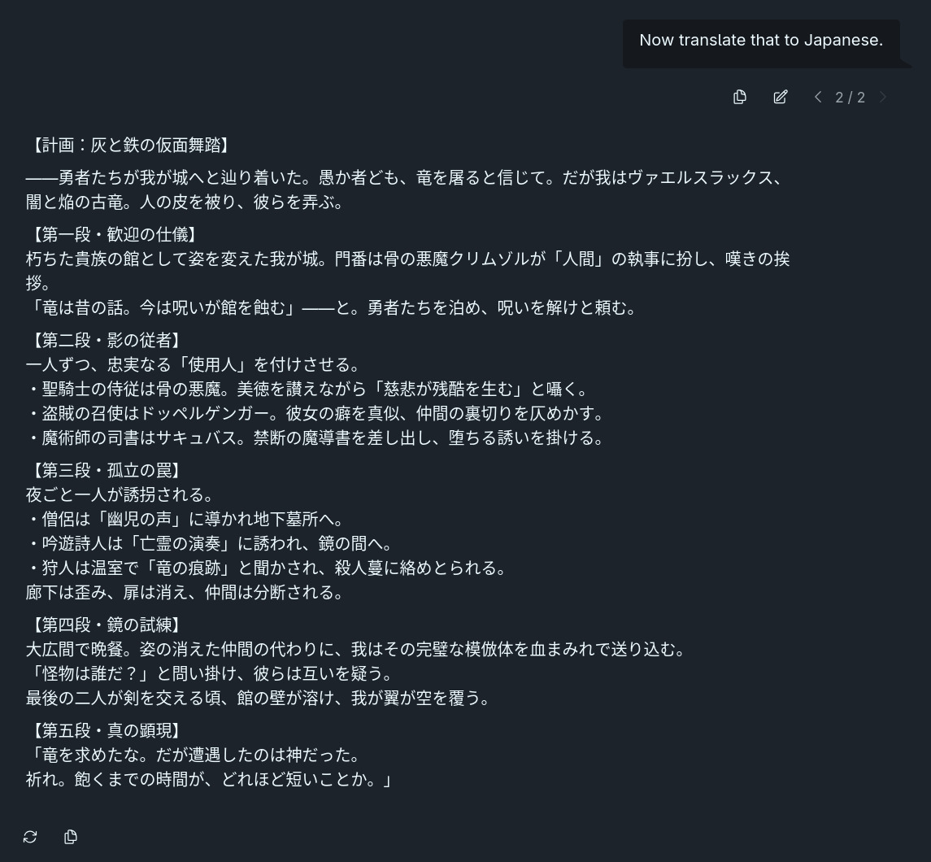
Task: Regenerate the response with the retry icon
Action: [30, 837]
